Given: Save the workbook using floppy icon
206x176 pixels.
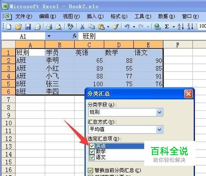Looking at the screenshot, I should (28, 26).
